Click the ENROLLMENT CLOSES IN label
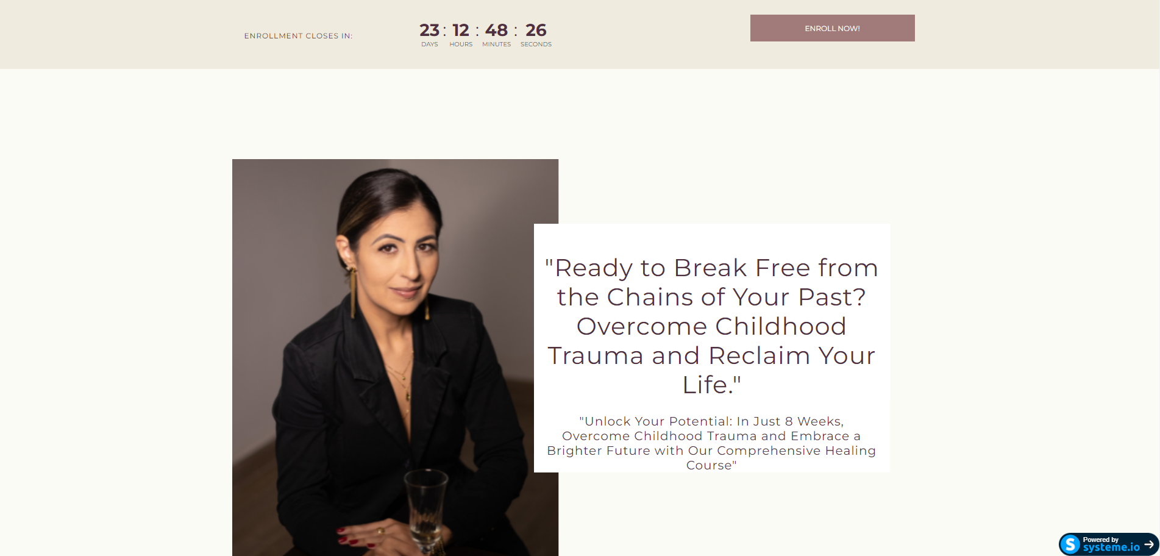1160x556 pixels. [x=298, y=36]
